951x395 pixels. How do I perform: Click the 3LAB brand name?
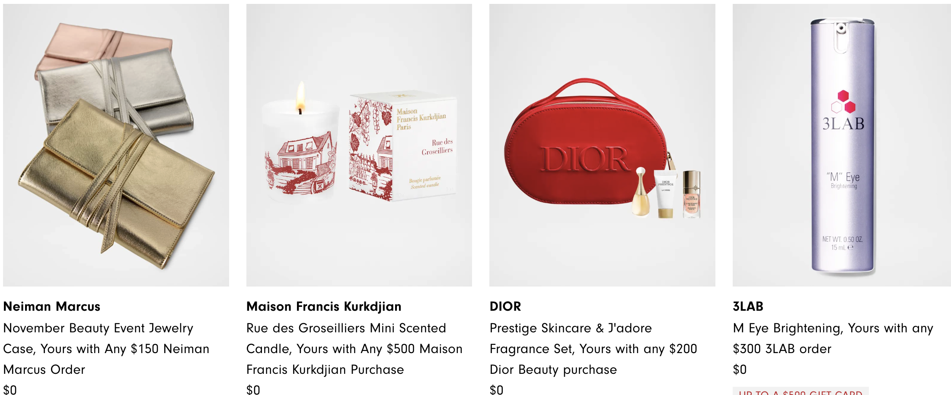748,306
